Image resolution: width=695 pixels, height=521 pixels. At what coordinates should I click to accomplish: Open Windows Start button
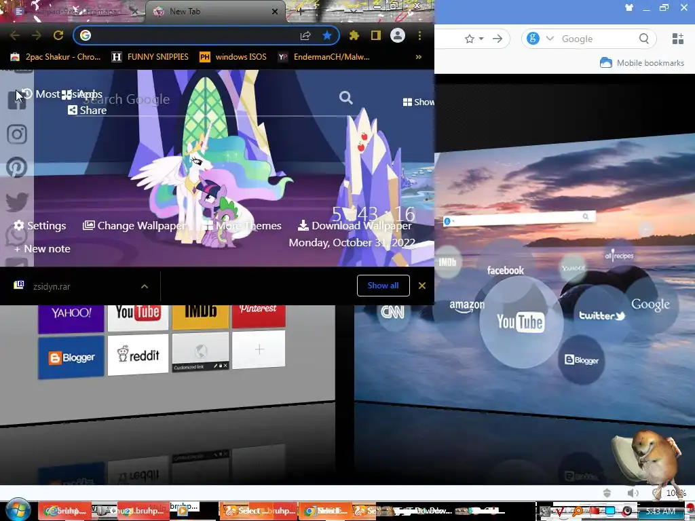(x=17, y=509)
